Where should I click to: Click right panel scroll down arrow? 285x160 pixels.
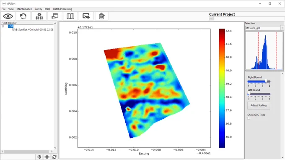pyautogui.click(x=282, y=157)
